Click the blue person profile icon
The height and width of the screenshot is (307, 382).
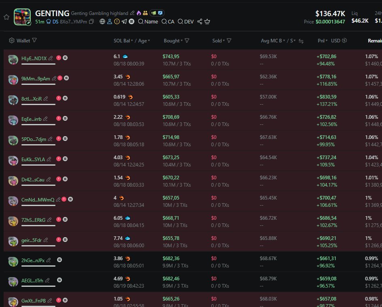pos(110,21)
